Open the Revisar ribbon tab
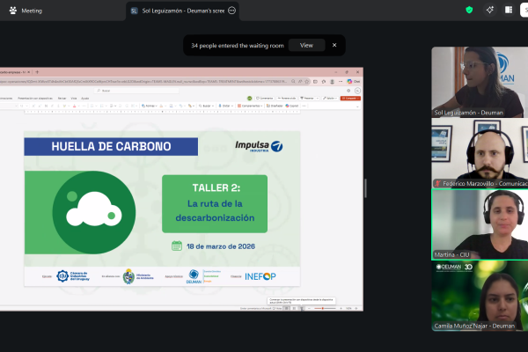 pos(62,99)
